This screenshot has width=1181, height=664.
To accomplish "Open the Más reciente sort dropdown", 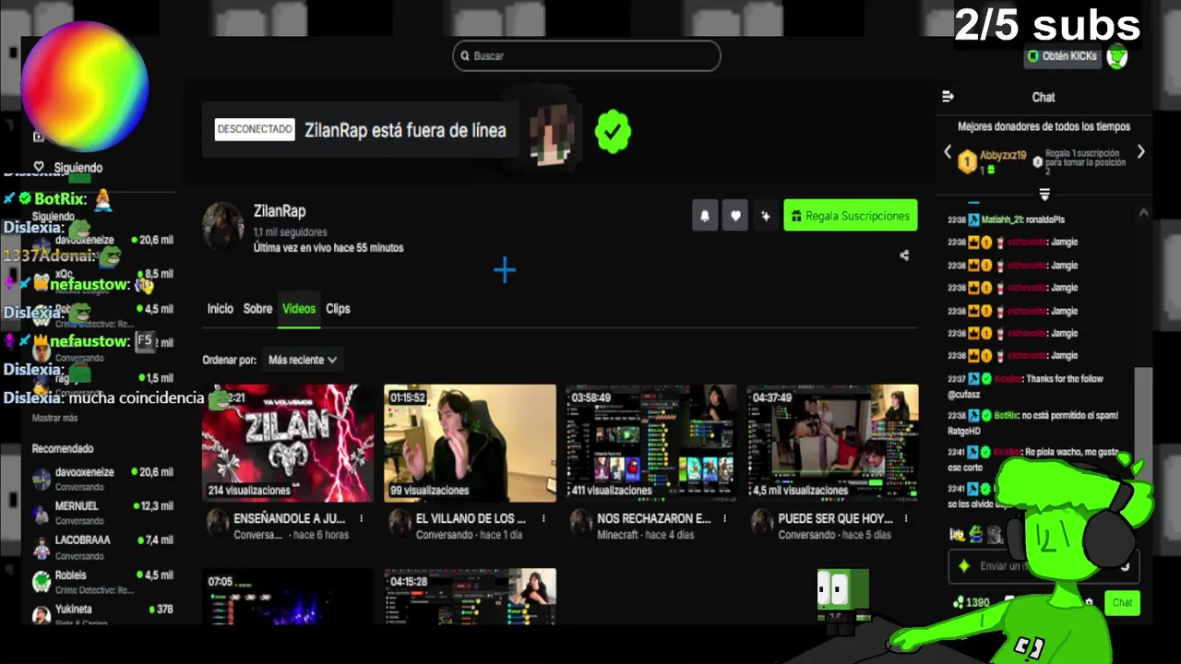I will 302,361.
